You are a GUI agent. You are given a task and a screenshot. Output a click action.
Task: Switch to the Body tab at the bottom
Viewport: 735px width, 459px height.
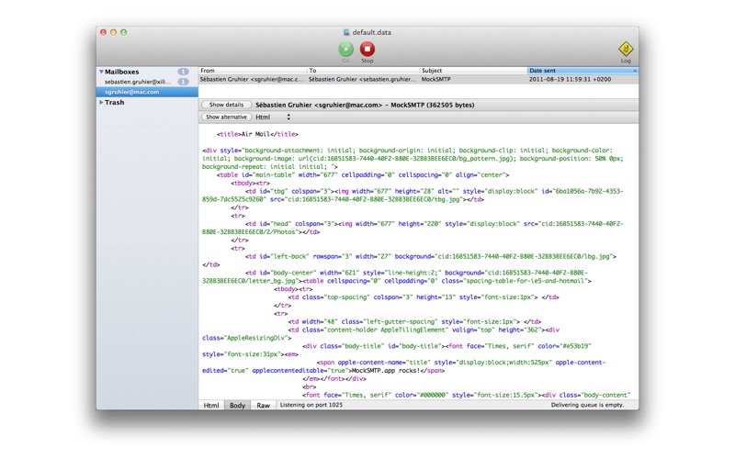pyautogui.click(x=237, y=405)
